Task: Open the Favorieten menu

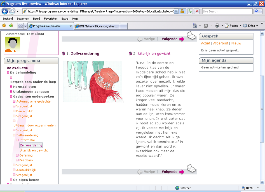Action: 51,18
